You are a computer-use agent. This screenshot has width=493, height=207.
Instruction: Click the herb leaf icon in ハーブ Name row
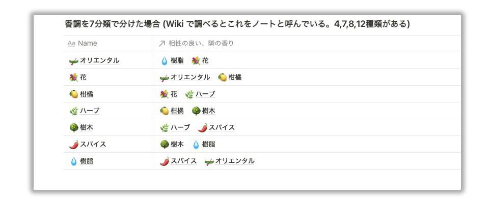[x=73, y=111]
